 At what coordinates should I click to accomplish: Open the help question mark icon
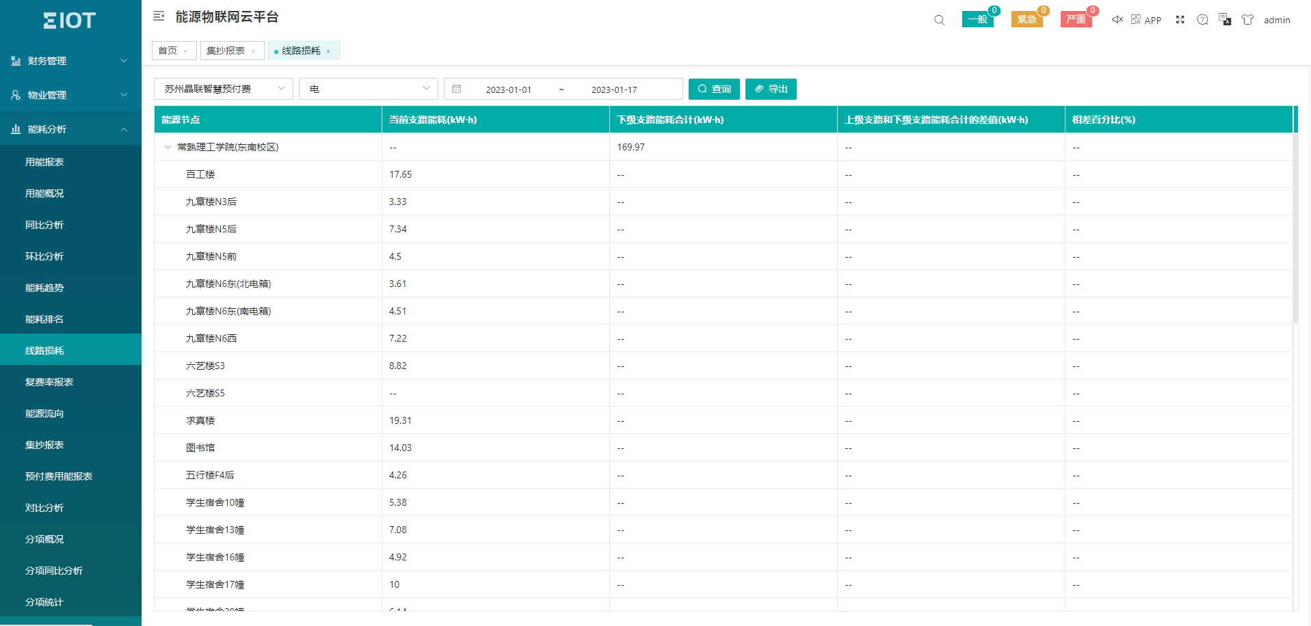pyautogui.click(x=1202, y=19)
